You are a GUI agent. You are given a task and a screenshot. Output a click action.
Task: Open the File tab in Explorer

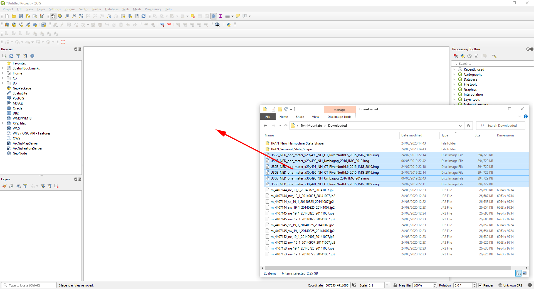(268, 117)
